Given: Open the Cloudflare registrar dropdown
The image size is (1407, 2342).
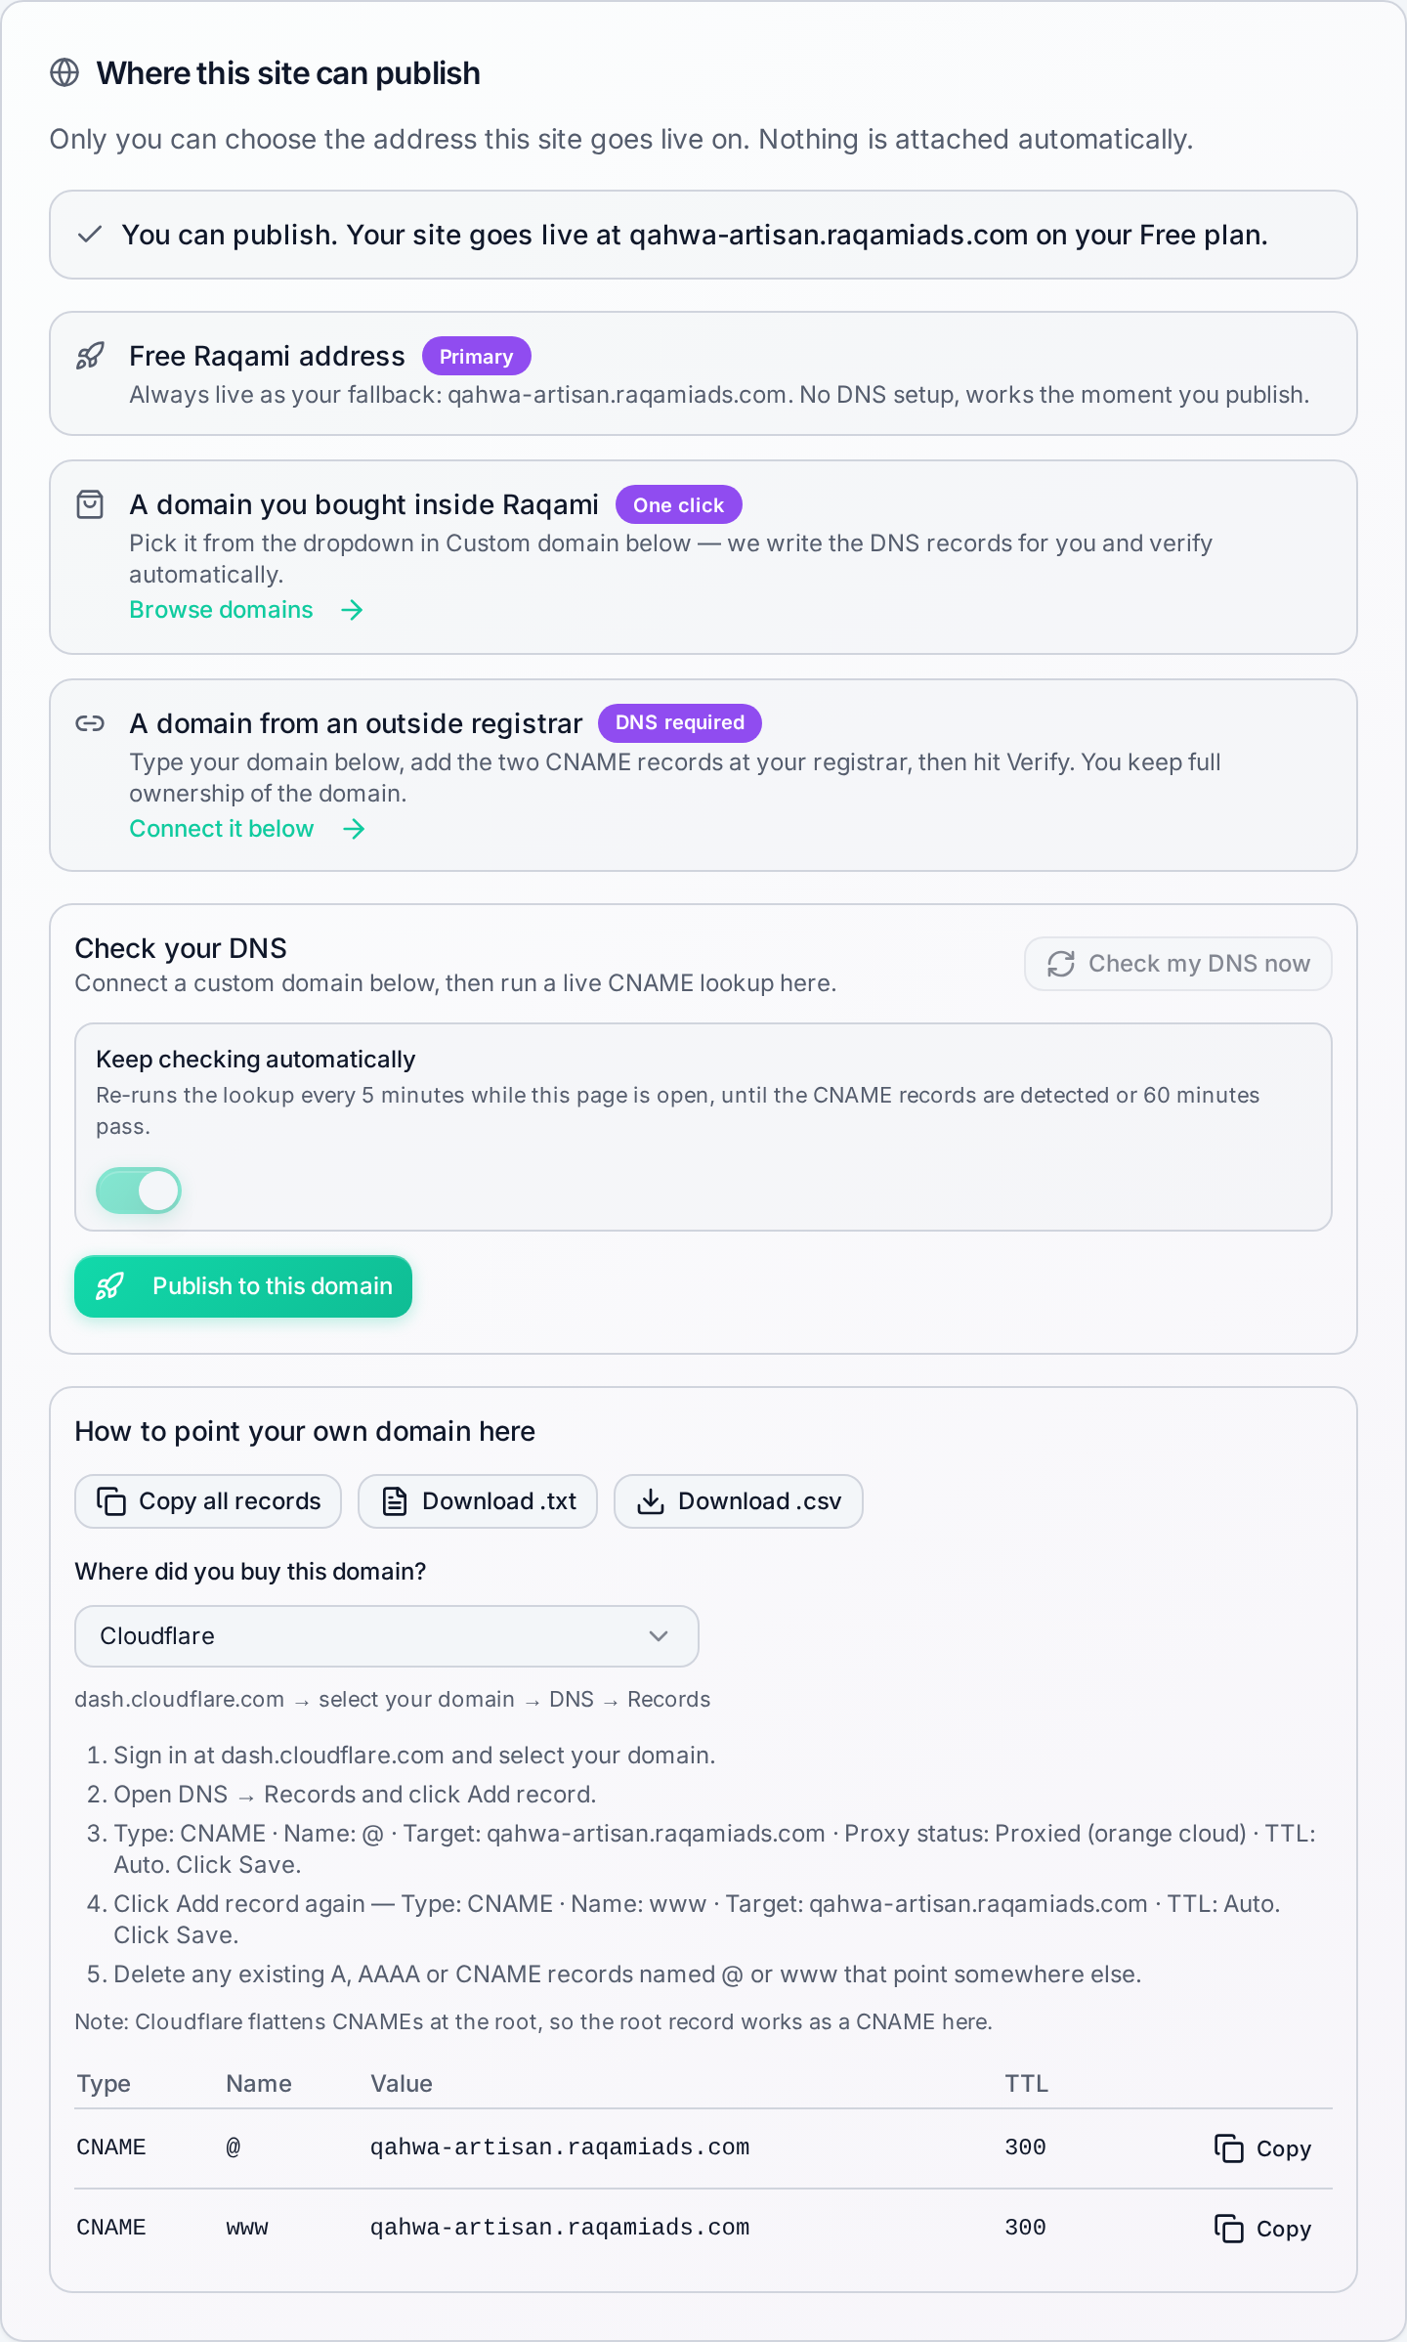Looking at the screenshot, I should click(x=387, y=1636).
